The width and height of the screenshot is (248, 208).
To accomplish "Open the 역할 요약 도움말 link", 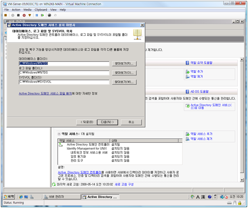I will 201,63.
